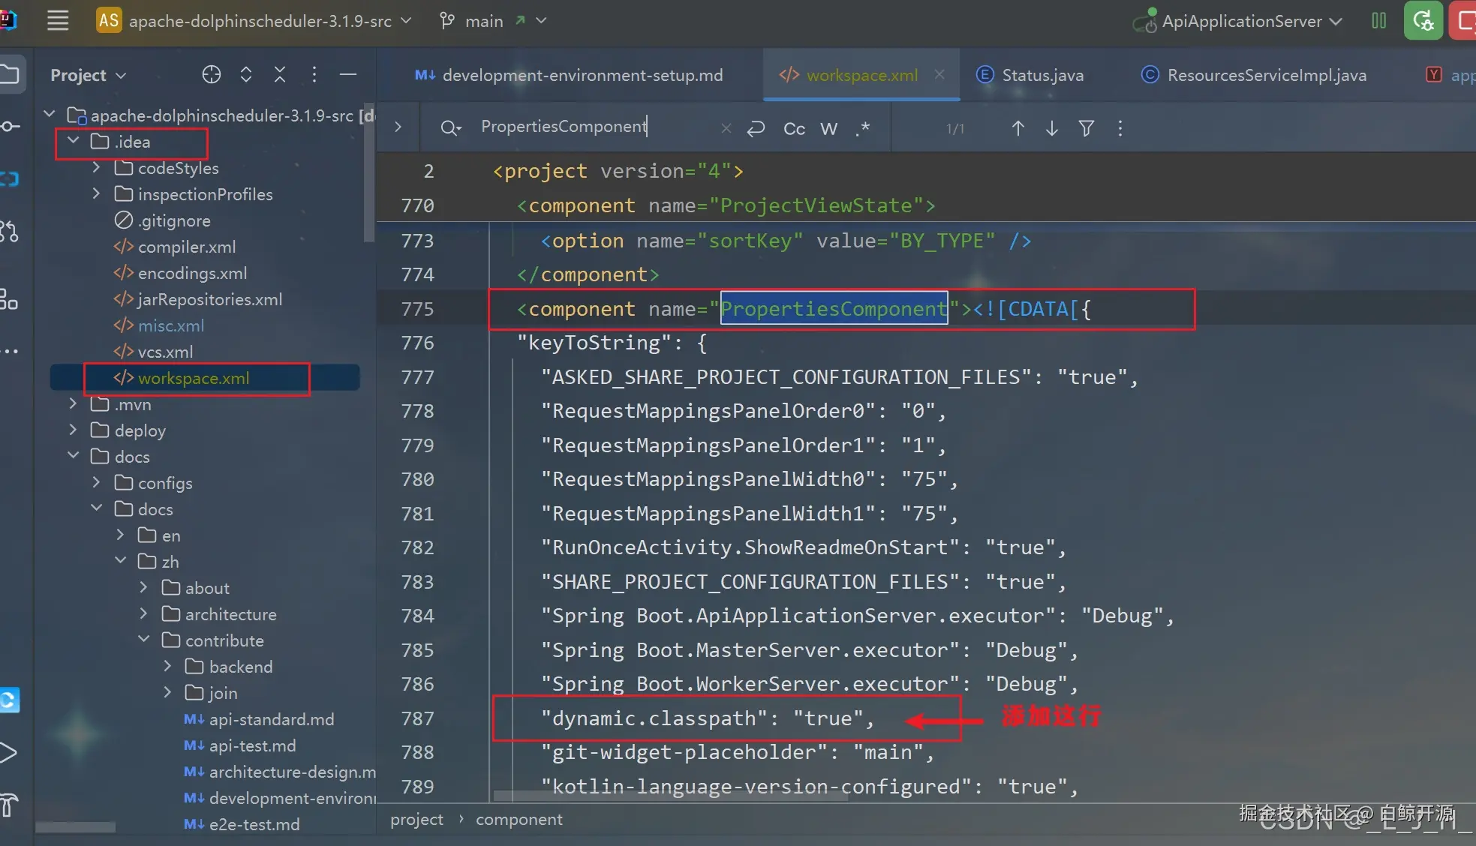Collapse the .idea folder
This screenshot has height=846, width=1476.
74,141
